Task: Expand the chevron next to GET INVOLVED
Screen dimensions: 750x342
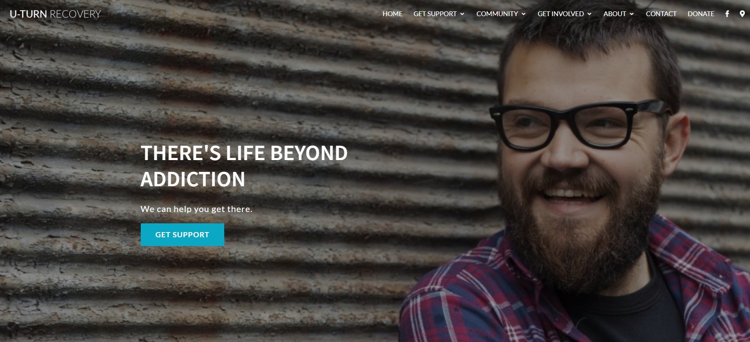Action: click(x=589, y=14)
